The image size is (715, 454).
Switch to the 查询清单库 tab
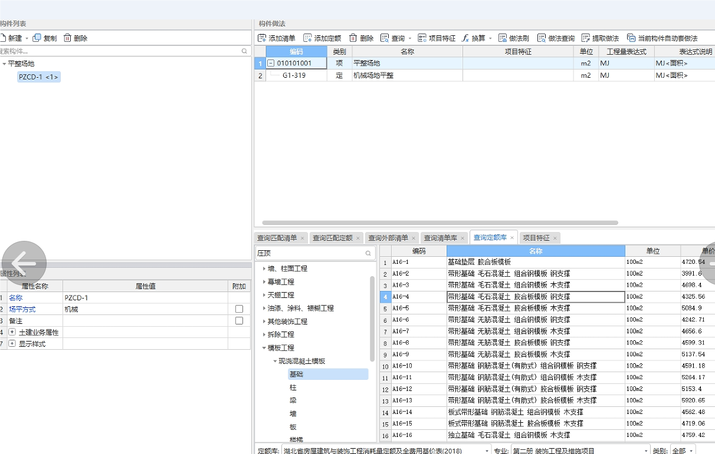coord(441,238)
